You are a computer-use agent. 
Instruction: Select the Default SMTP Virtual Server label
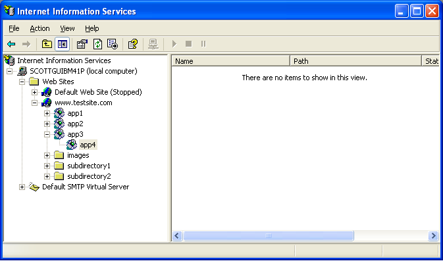point(86,187)
